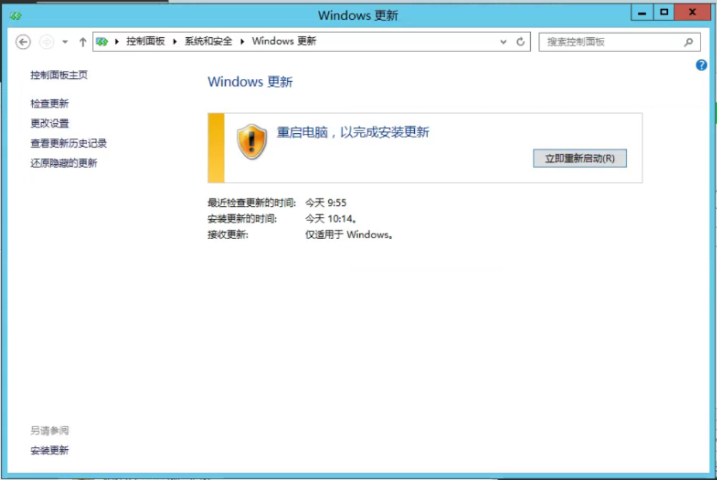Select the Windows 更新 breadcrumb item
The image size is (717, 480).
[284, 41]
